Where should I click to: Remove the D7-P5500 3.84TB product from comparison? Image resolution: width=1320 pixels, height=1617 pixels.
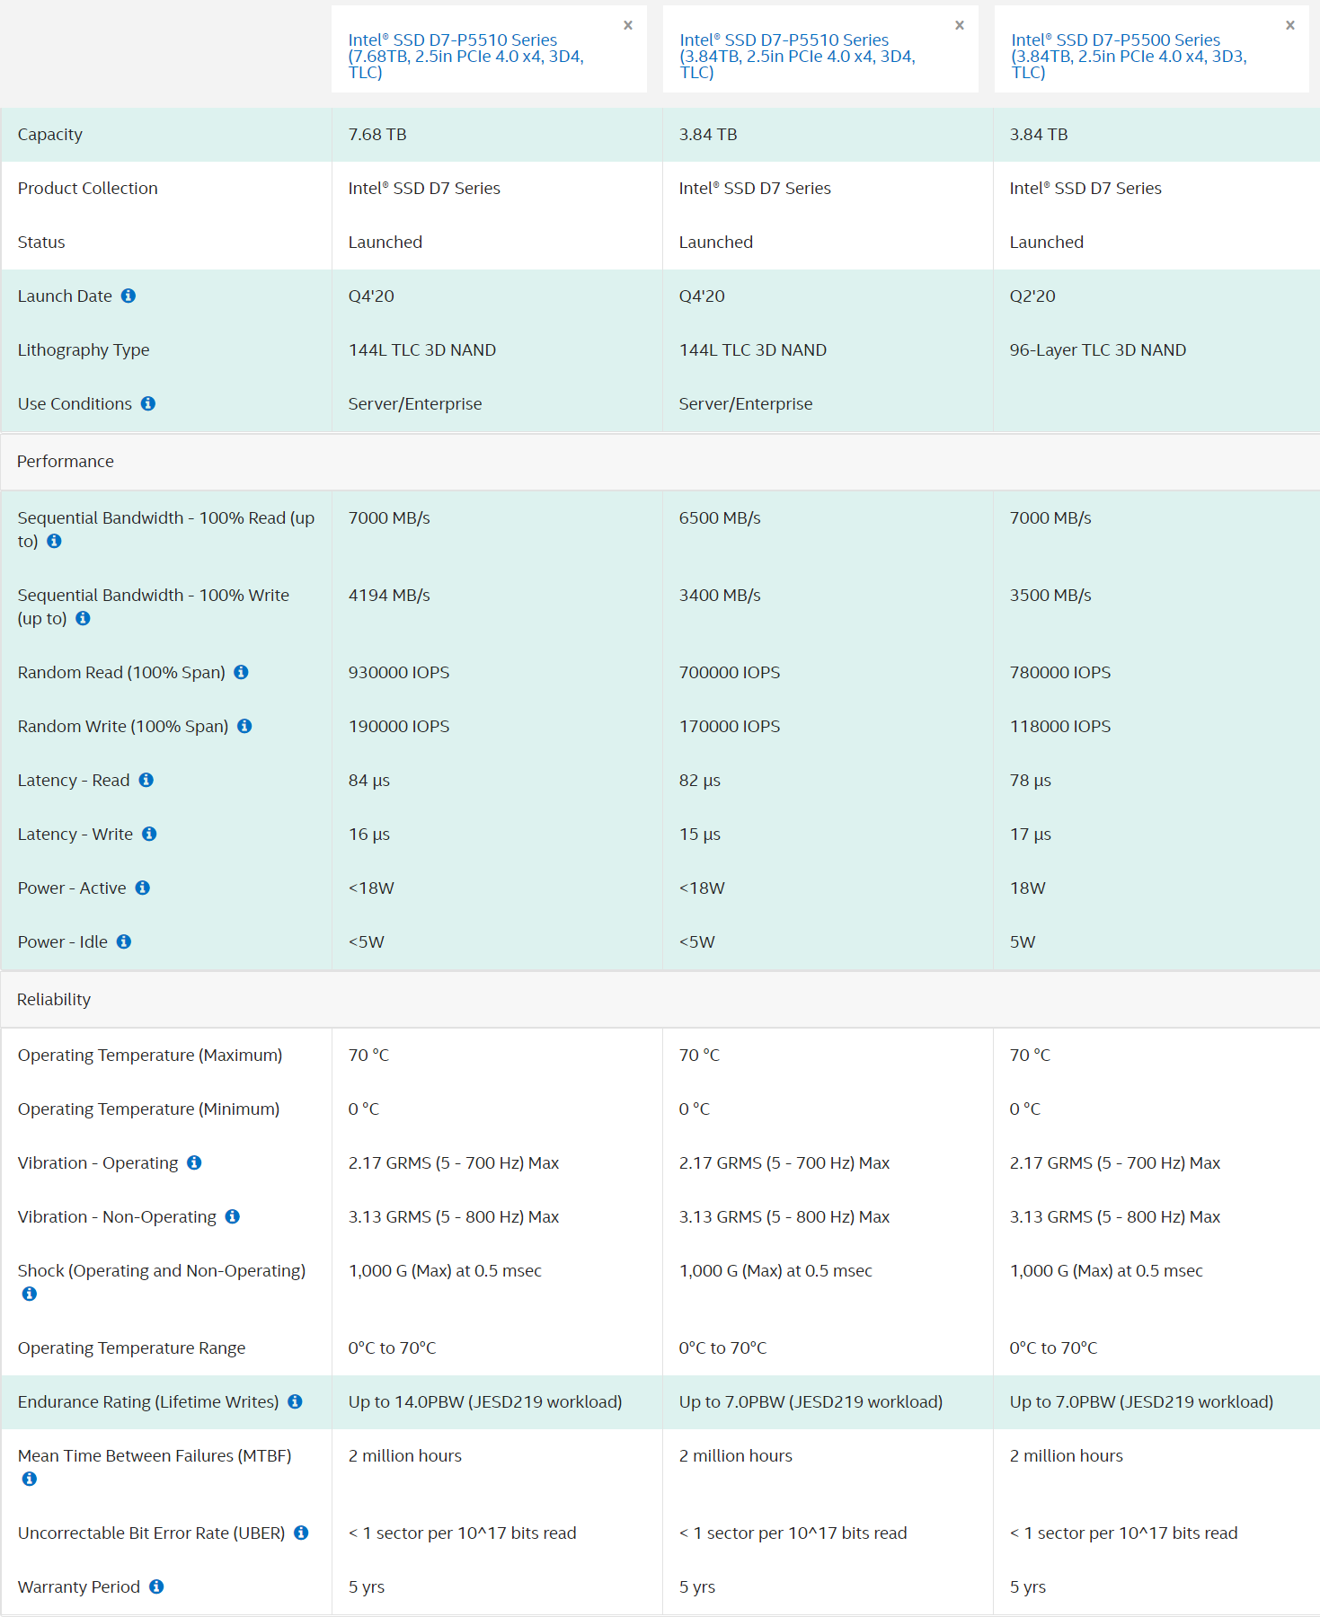pos(1290,25)
